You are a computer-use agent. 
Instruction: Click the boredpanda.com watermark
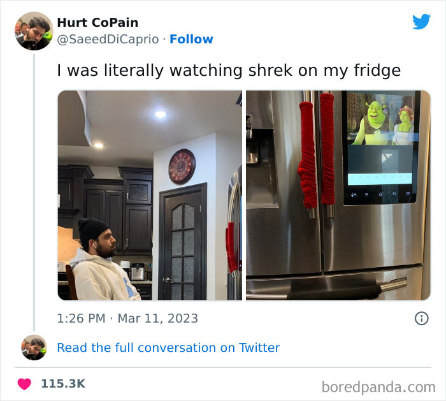click(378, 387)
